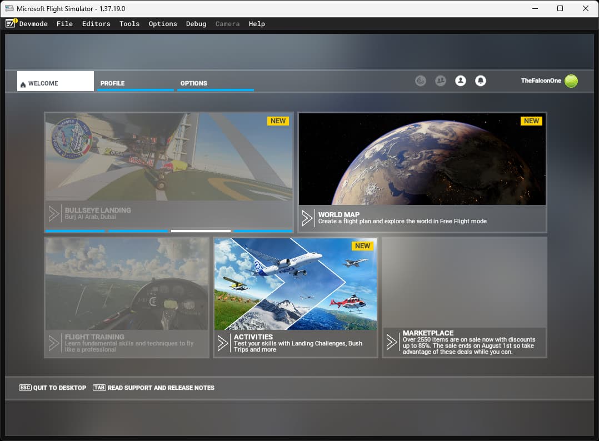Click the NEW badge on the World Map tile
Screen dimensions: 599x441
[531, 121]
